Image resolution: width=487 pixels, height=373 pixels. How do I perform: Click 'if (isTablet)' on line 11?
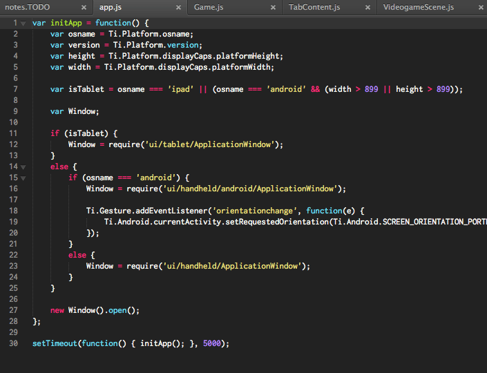coord(79,133)
